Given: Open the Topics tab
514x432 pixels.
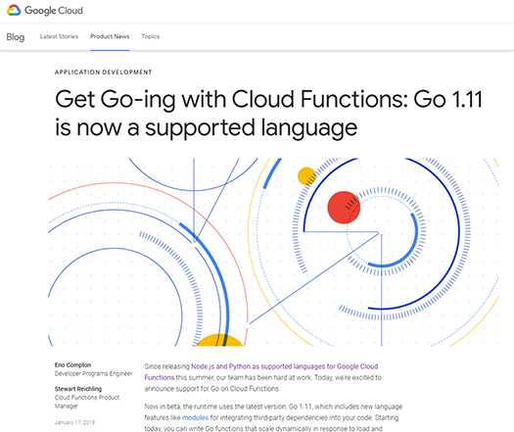Looking at the screenshot, I should (151, 36).
